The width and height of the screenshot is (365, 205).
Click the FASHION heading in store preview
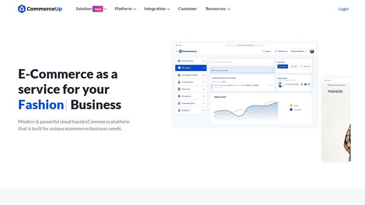coord(335,92)
